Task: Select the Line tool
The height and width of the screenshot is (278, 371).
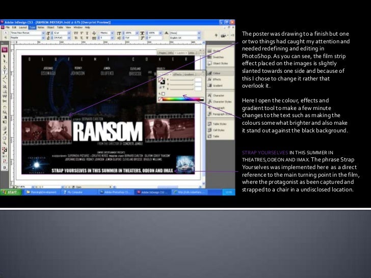Action: pyautogui.click(x=5, y=82)
